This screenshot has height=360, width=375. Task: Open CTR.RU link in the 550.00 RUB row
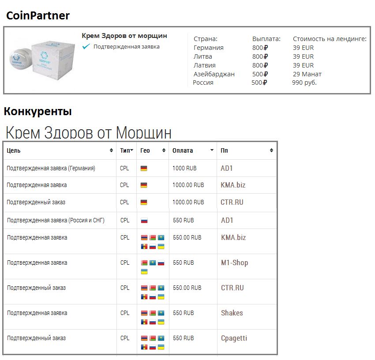232,288
